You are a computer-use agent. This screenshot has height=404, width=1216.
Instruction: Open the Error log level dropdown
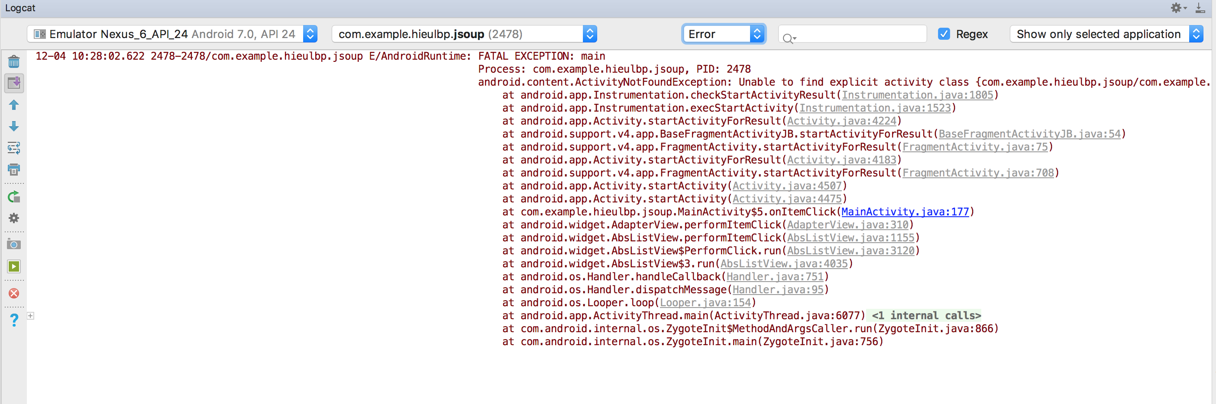[724, 34]
